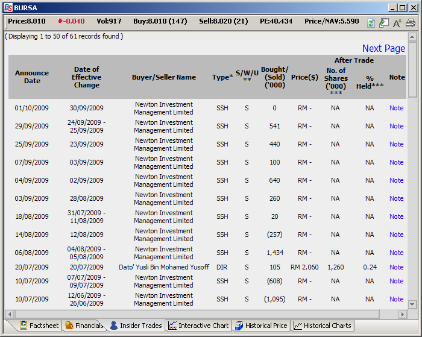Click Dato' Yusli Bin Mohamed Yusoff name
422x337 pixels.
coord(164,267)
